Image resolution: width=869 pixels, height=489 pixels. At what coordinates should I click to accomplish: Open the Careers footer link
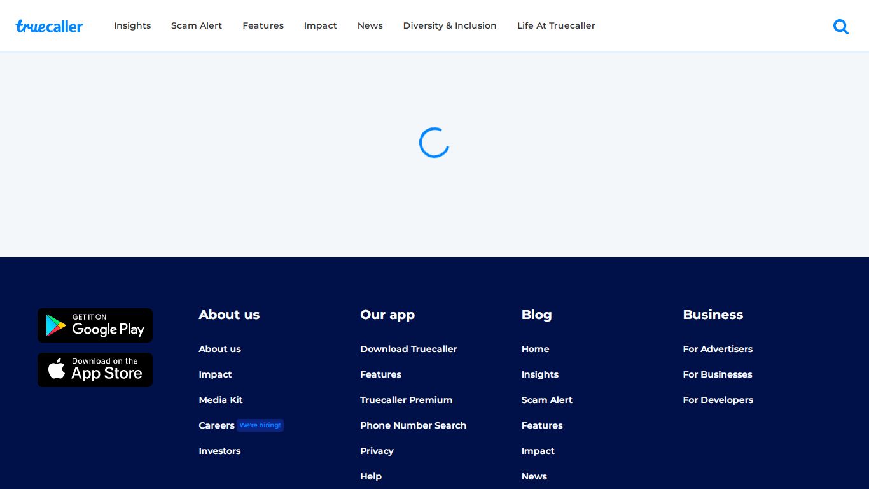pyautogui.click(x=217, y=425)
